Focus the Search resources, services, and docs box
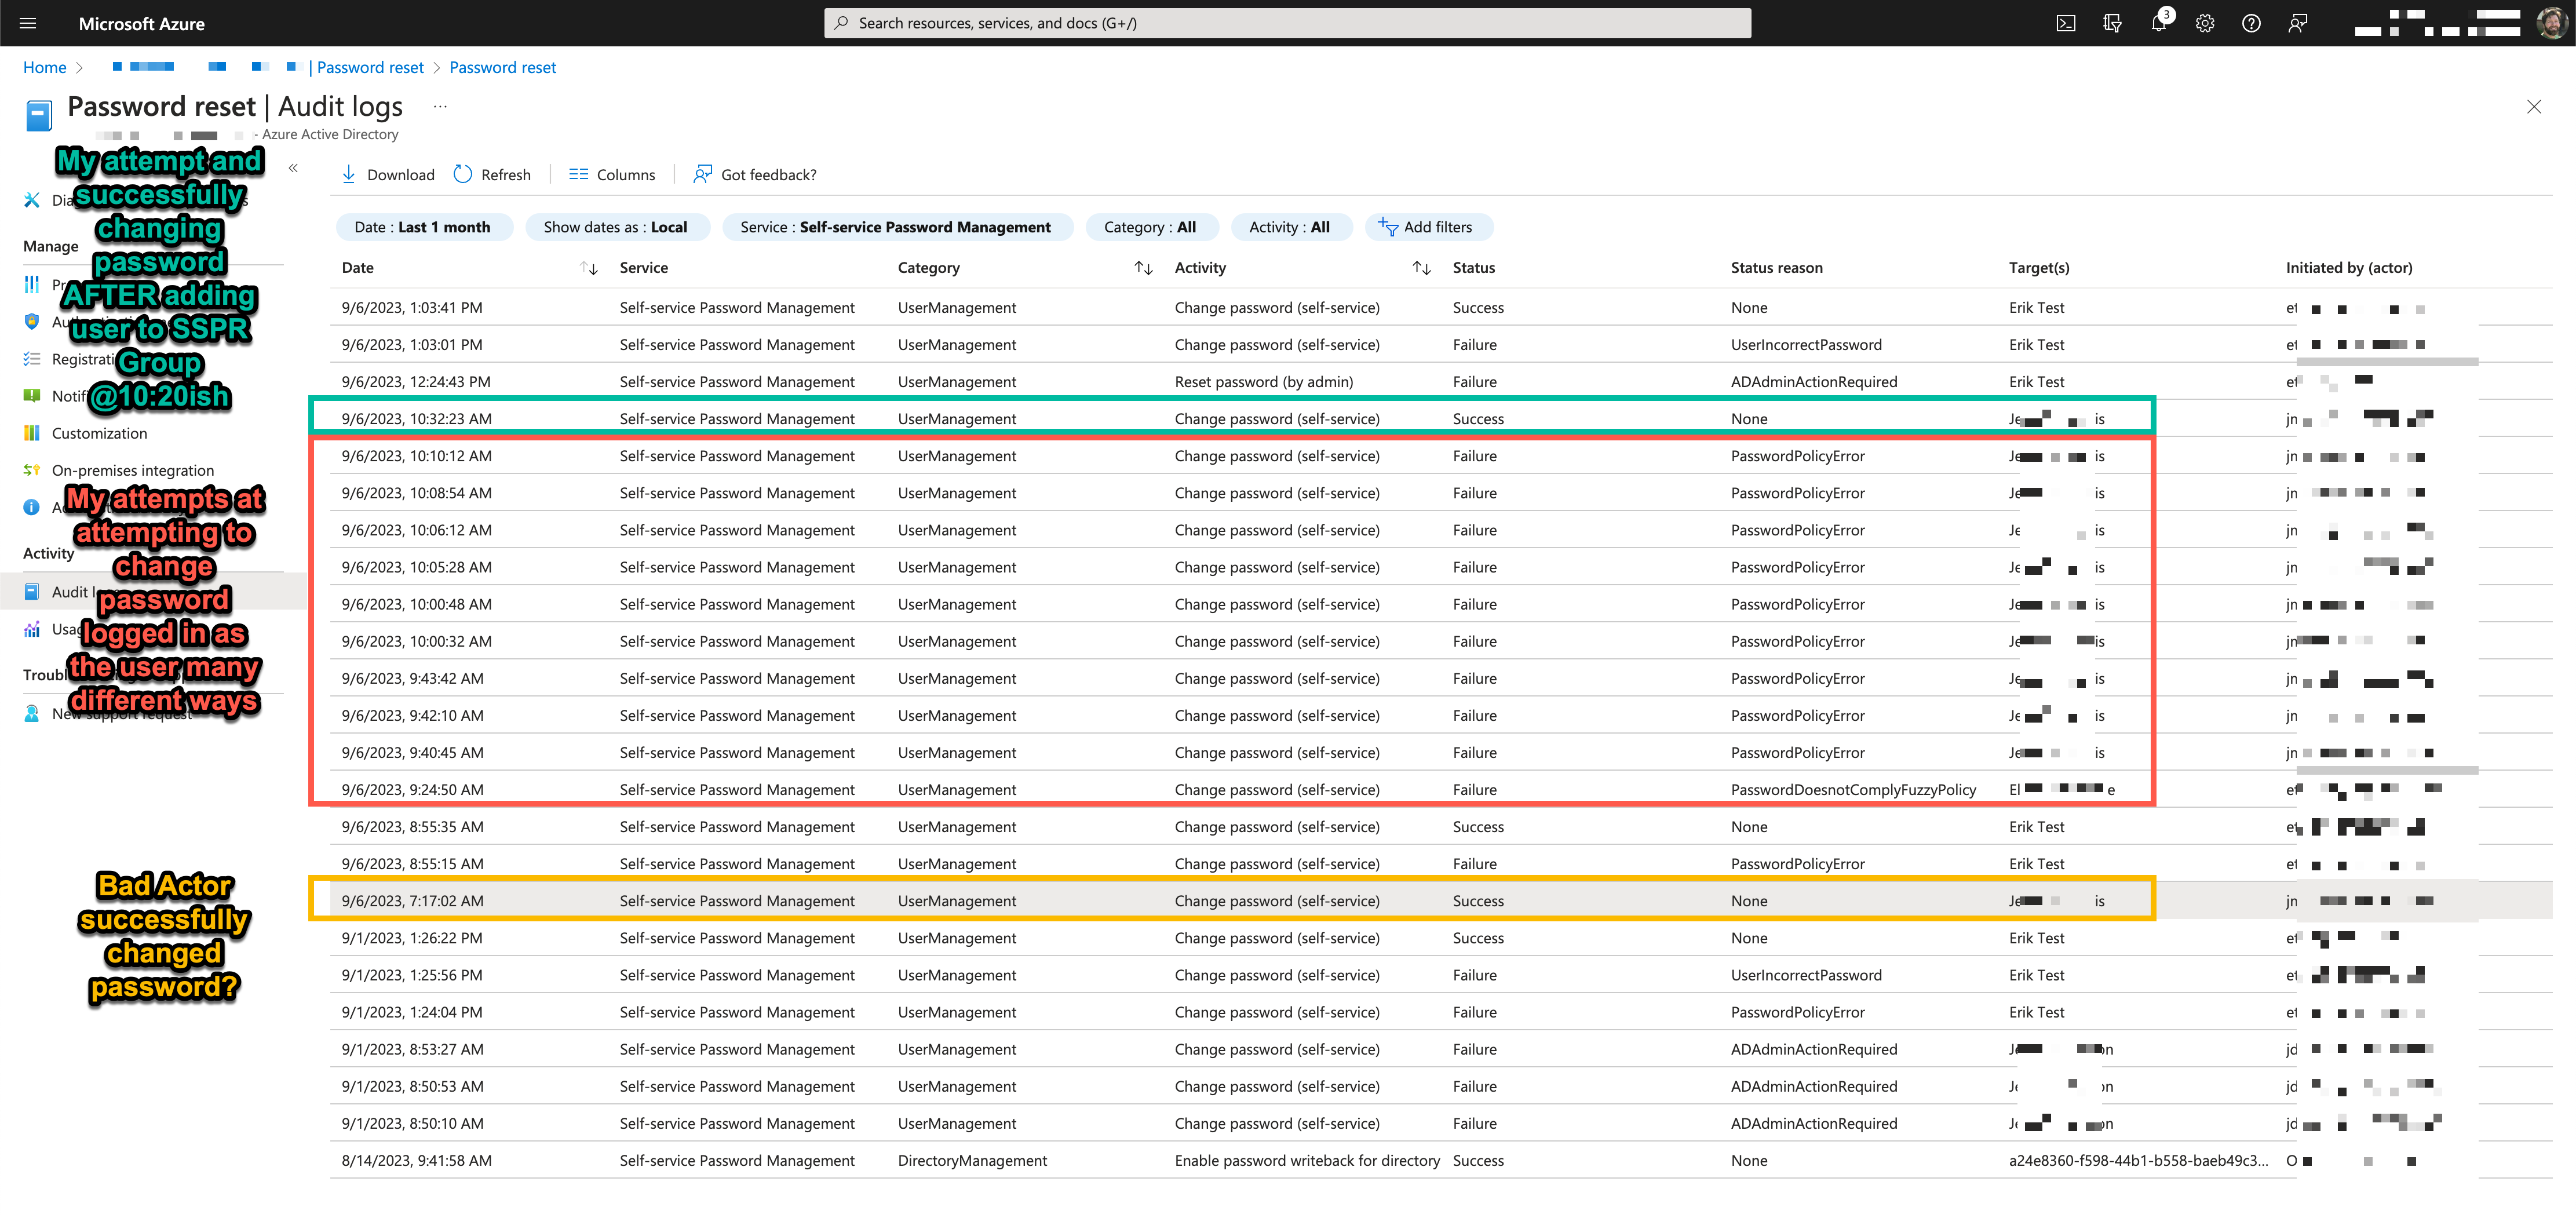The image size is (2576, 1218). point(1288,23)
